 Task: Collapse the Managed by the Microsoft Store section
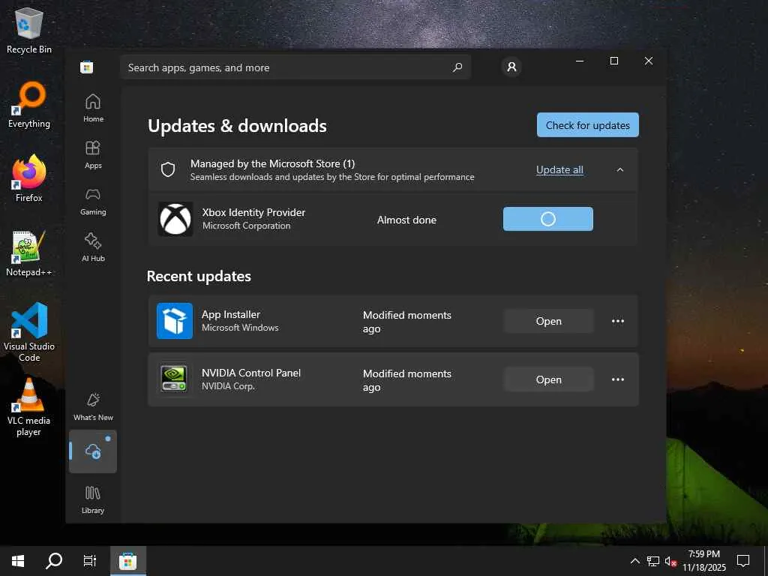click(x=620, y=169)
